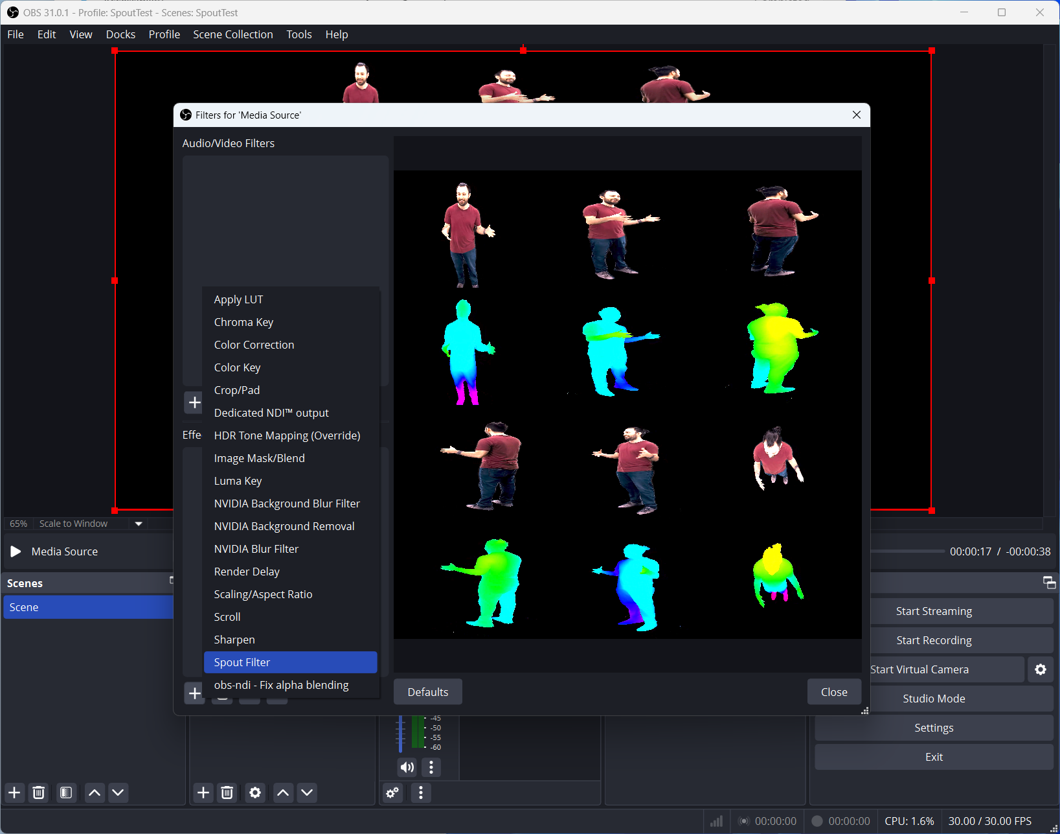Open source properties gear icon
Screen dimensions: 1060x834
[255, 793]
